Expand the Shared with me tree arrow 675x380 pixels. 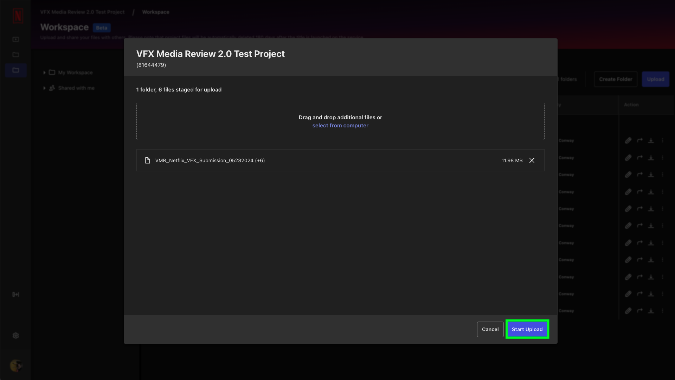point(44,88)
